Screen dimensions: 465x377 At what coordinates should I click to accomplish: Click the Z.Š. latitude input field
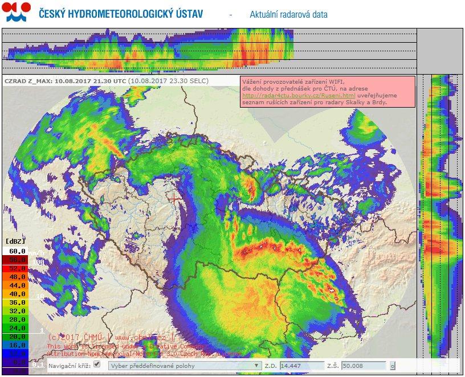coord(364,366)
